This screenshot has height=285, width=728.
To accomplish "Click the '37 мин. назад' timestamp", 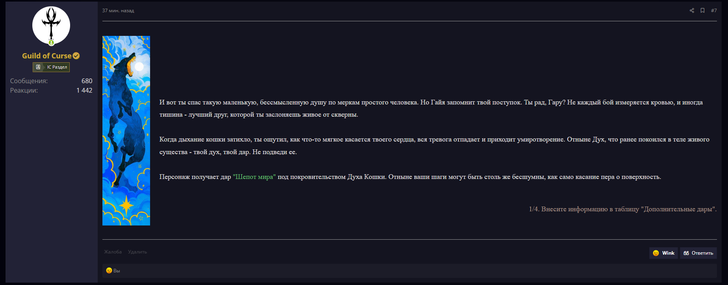I will pyautogui.click(x=118, y=11).
